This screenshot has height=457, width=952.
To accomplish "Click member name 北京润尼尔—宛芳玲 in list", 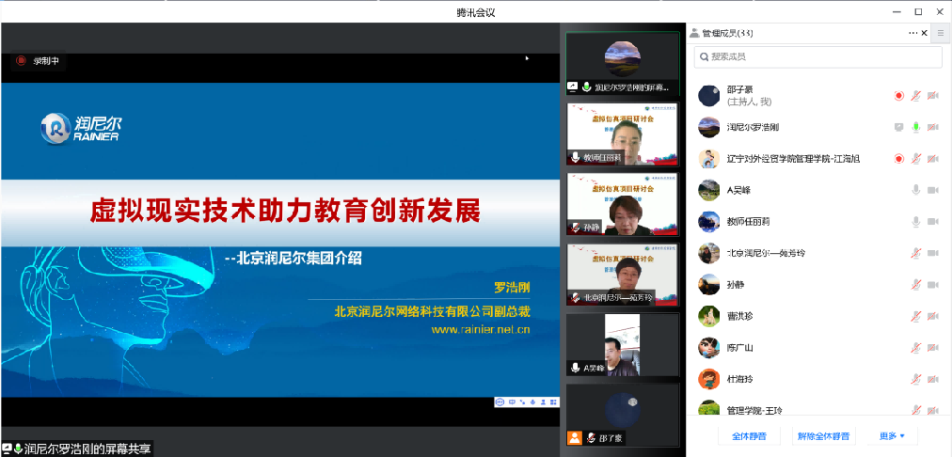I will click(x=766, y=253).
